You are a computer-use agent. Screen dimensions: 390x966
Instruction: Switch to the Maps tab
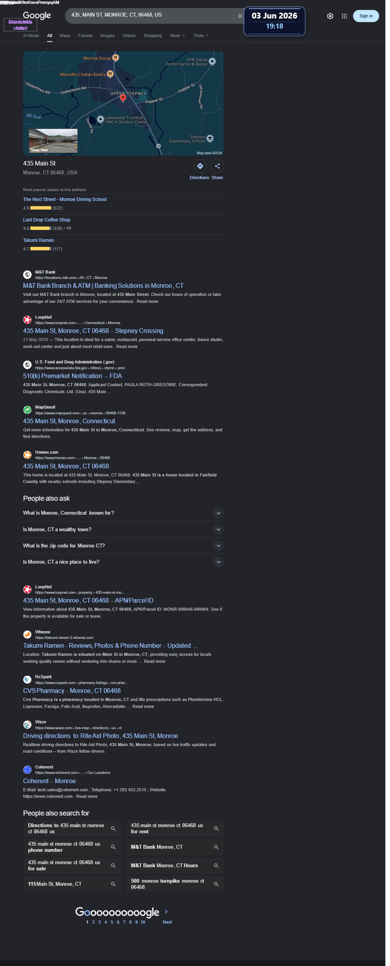coord(65,35)
